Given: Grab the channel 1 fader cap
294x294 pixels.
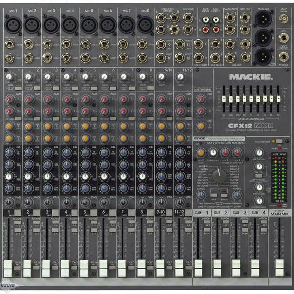Looking at the screenshot, I should 8,268.
